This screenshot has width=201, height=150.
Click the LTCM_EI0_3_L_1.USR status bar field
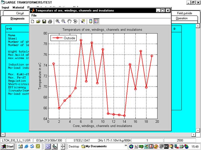[16, 140]
